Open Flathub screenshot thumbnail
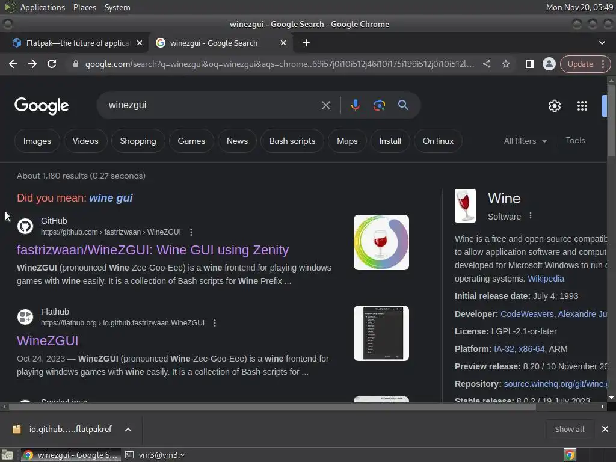Screen dimensions: 616x462 (381, 333)
